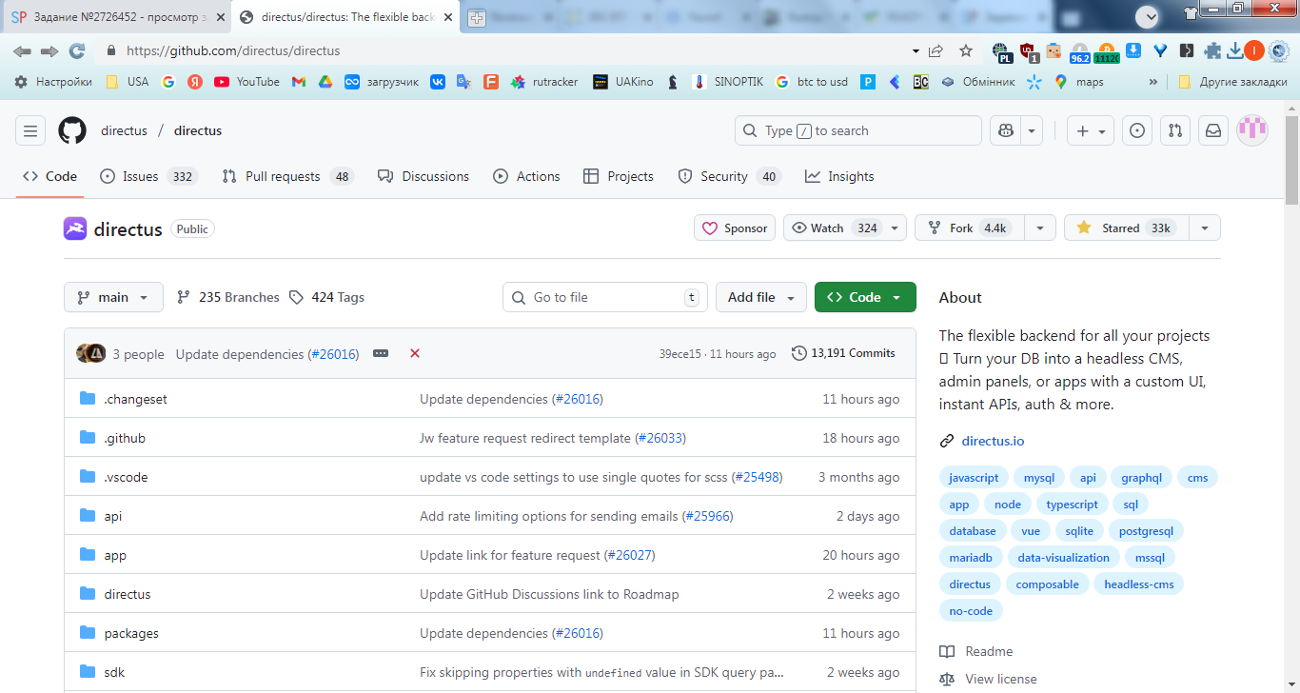Open the .github folder

point(125,438)
